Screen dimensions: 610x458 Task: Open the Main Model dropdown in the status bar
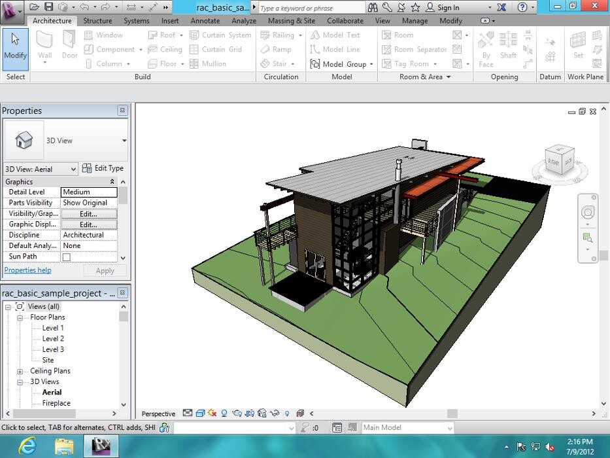(x=449, y=428)
